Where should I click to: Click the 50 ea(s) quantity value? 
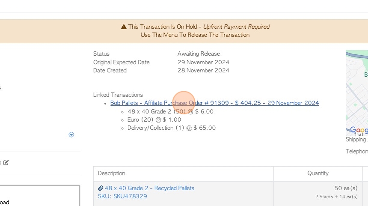click(346, 188)
